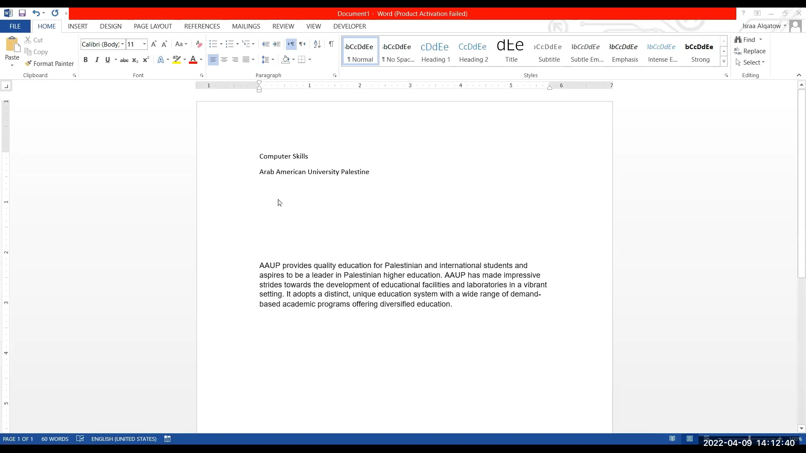Open the FILE menu

coord(15,26)
